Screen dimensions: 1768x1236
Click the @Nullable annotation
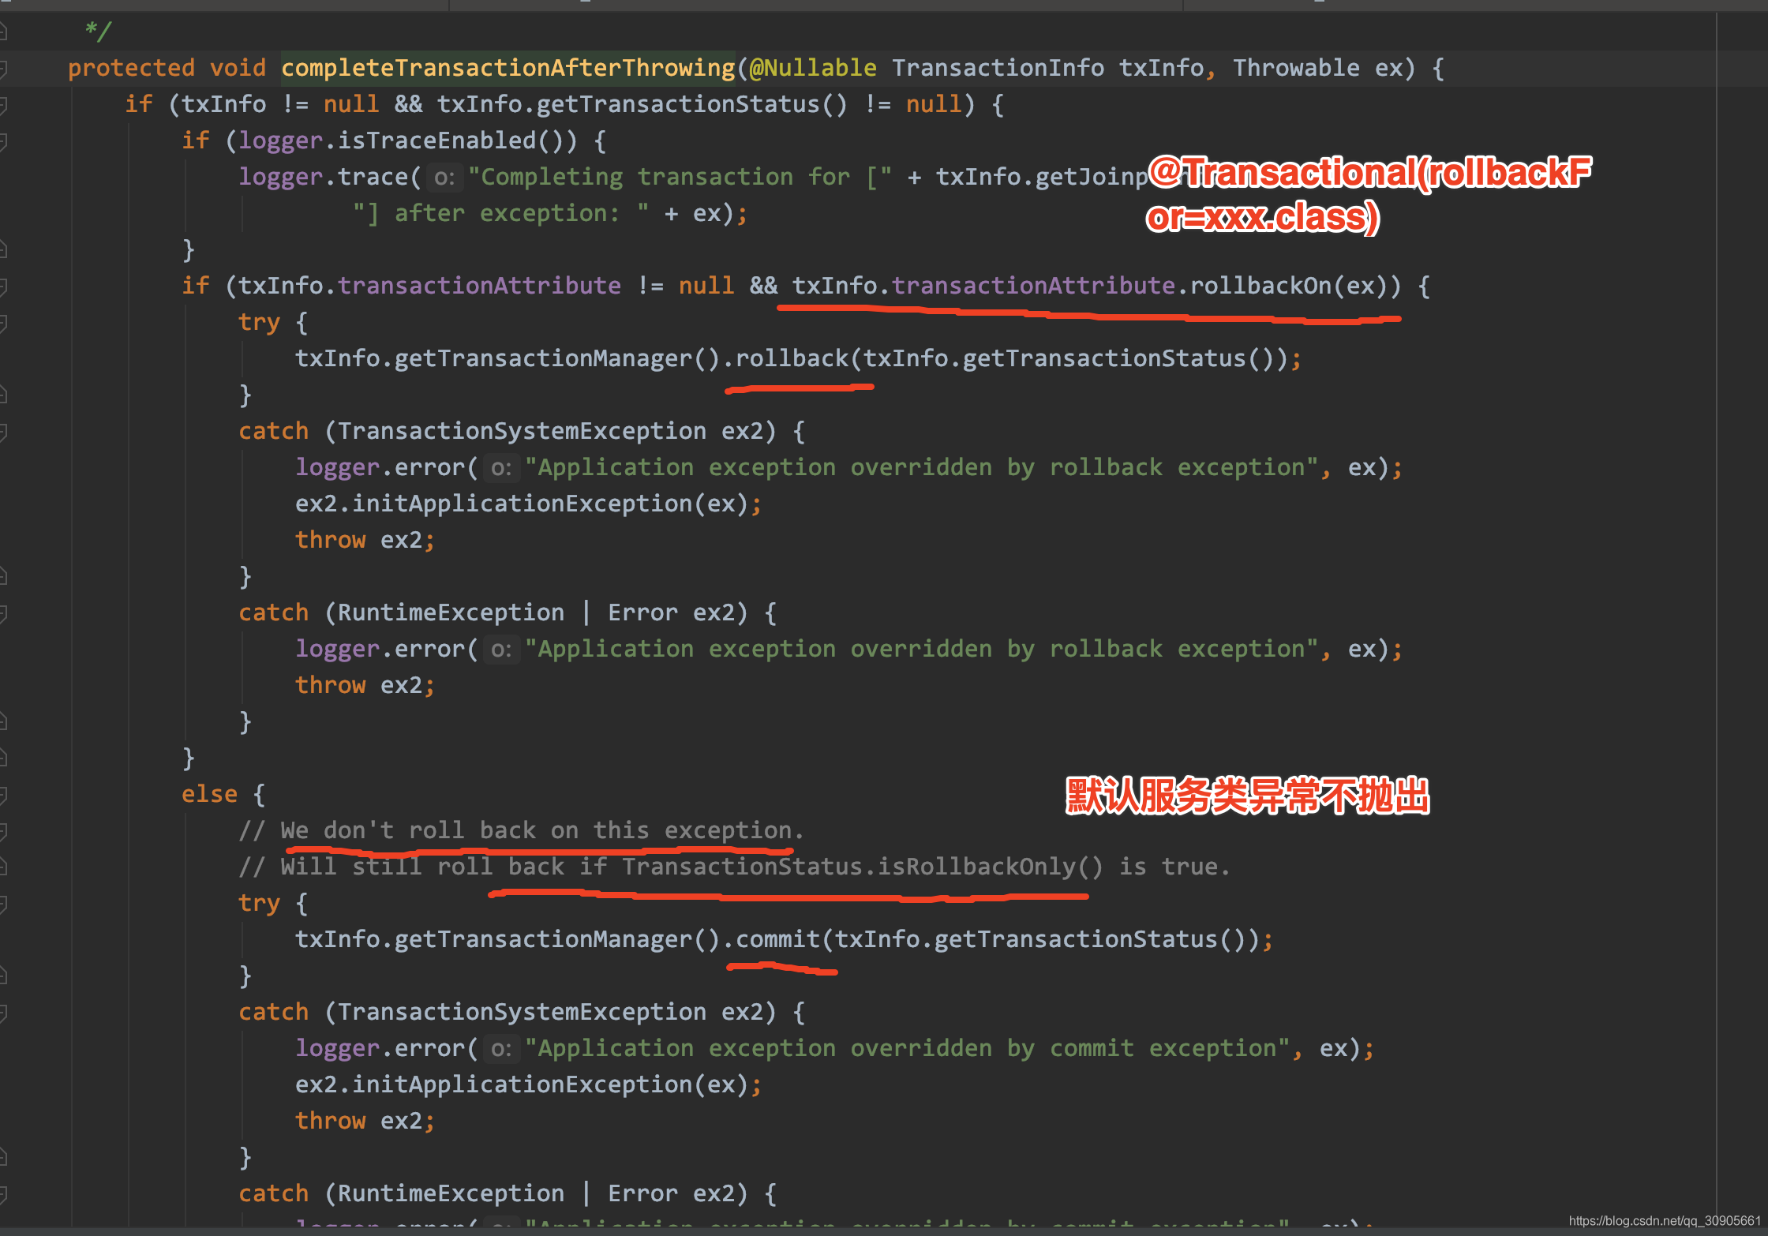(812, 69)
